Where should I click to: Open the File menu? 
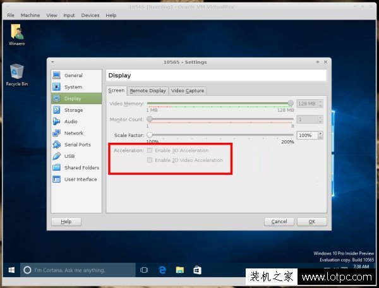point(11,15)
